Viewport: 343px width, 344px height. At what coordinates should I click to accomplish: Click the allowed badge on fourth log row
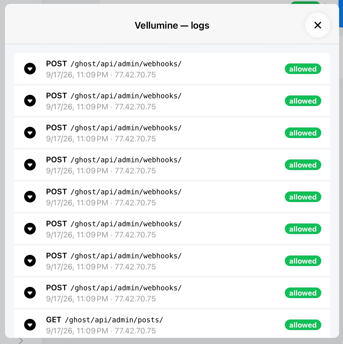click(x=303, y=165)
